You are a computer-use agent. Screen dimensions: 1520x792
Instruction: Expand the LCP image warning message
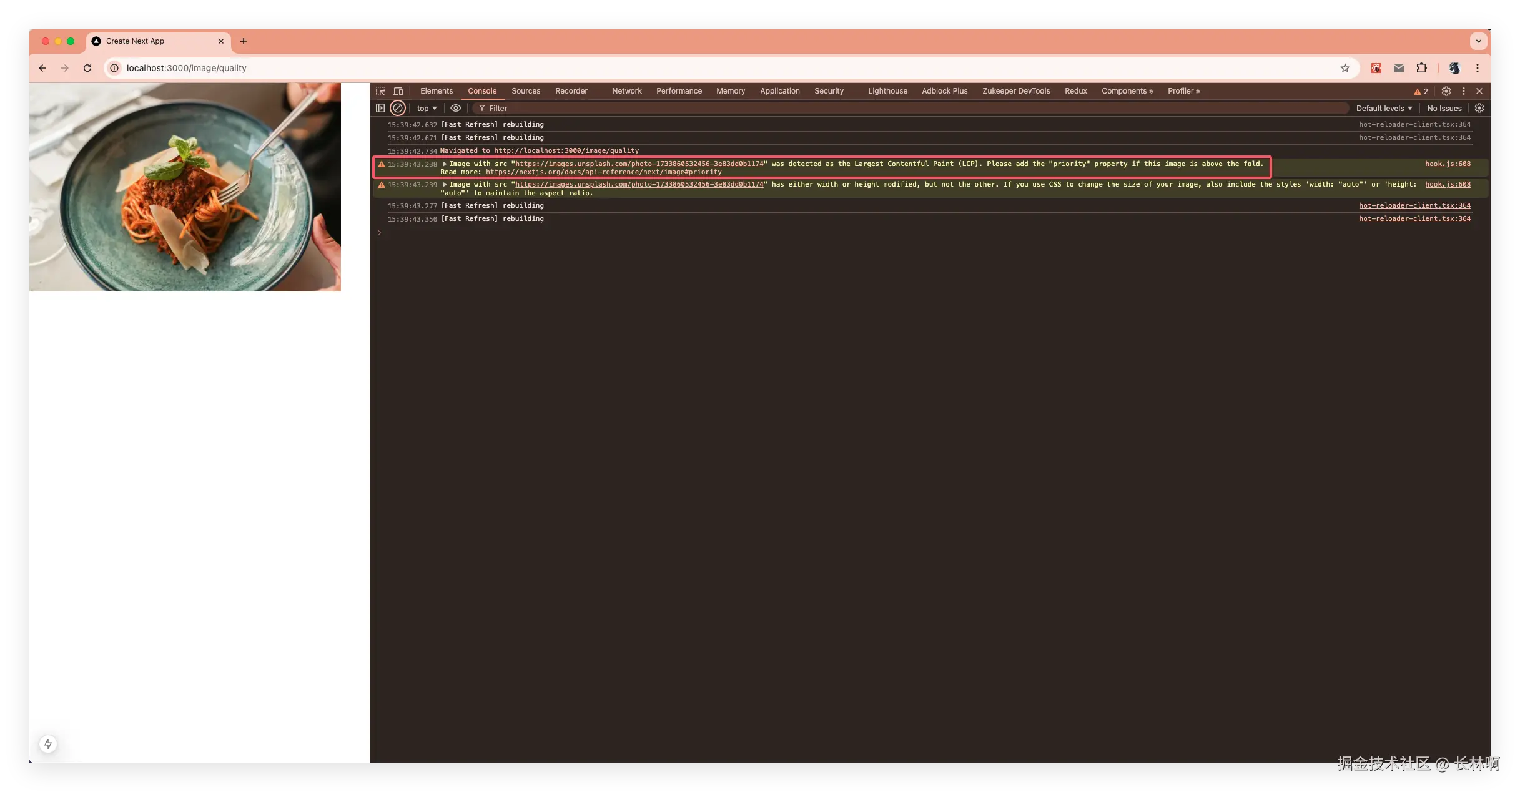445,164
